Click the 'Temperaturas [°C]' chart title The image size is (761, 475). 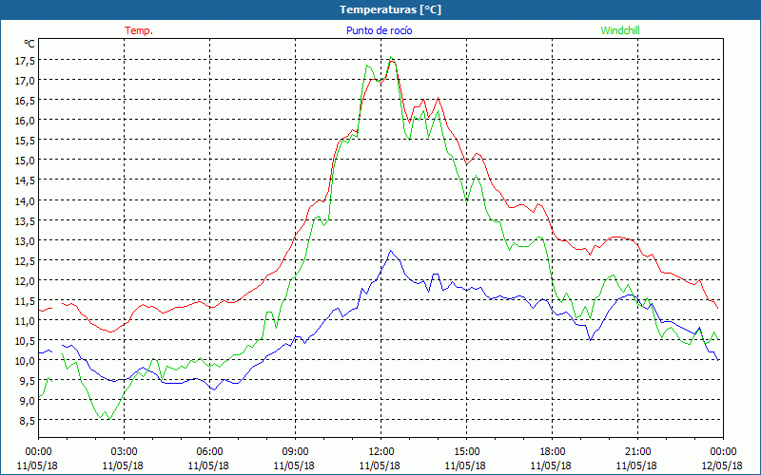(390, 9)
